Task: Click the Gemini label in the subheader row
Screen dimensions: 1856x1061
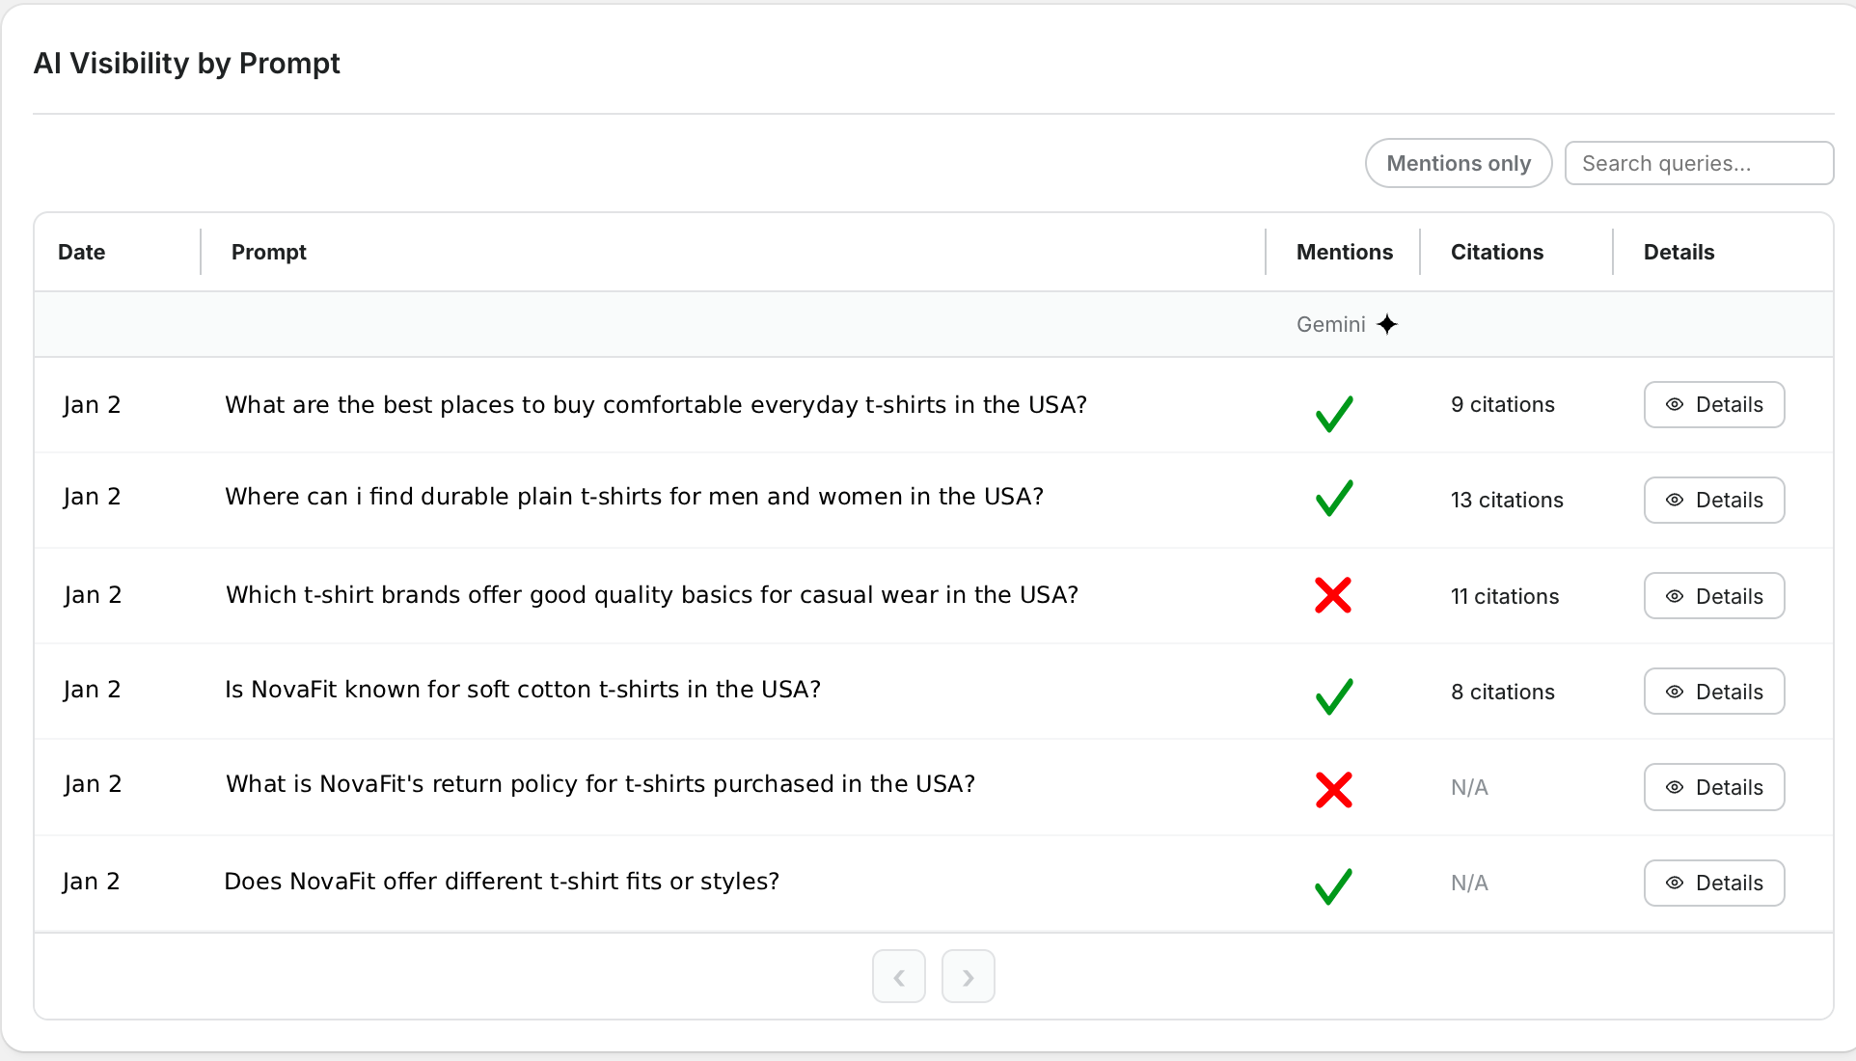Action: (1331, 324)
